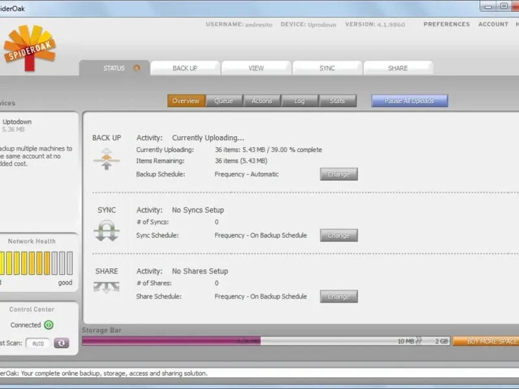Click the version '4.1.9860' text
Viewport: 519px width, 389px height.
click(x=391, y=25)
